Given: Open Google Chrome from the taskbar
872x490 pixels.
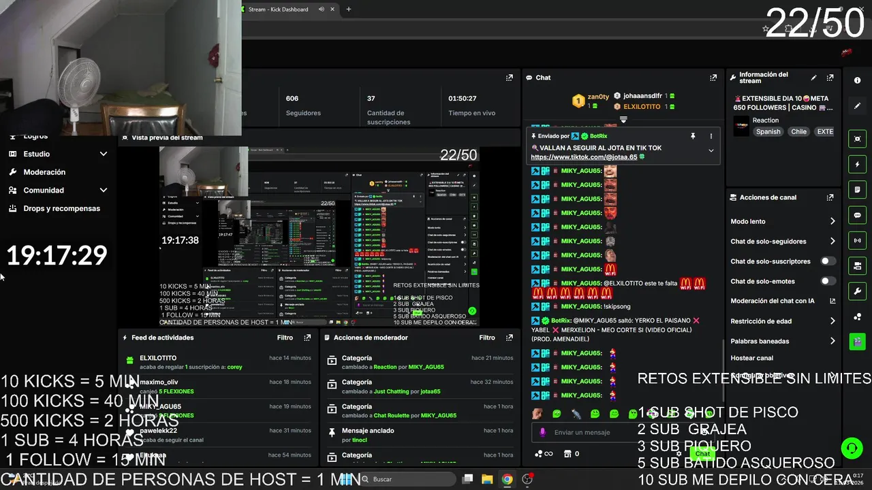Looking at the screenshot, I should [507, 479].
